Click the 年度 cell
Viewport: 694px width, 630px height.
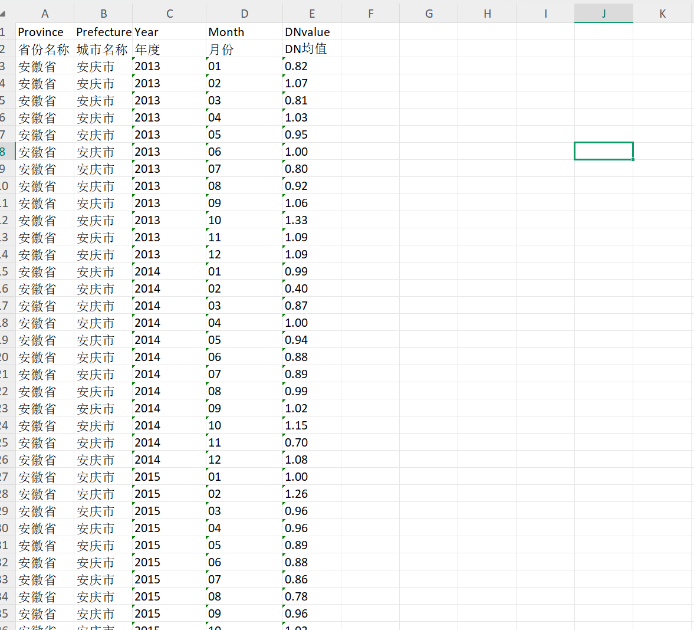tap(169, 49)
